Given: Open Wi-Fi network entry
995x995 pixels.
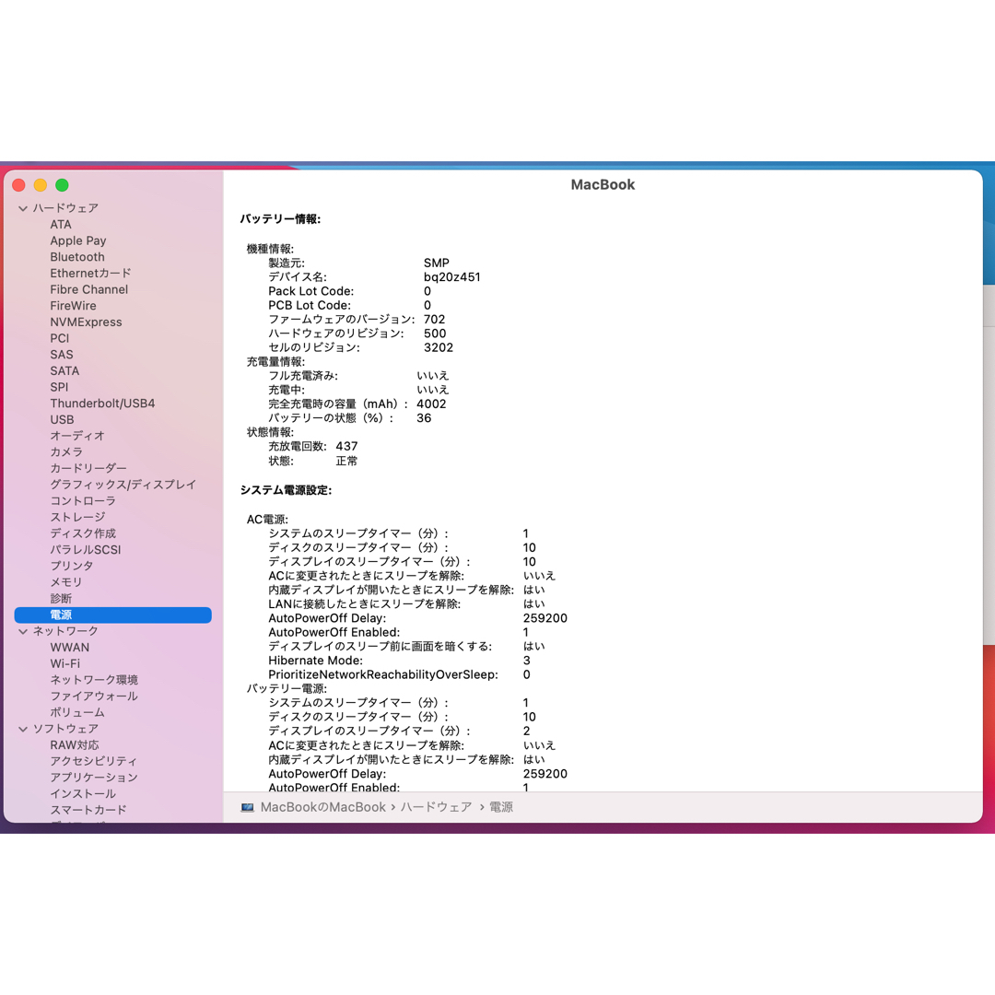Looking at the screenshot, I should tap(64, 663).
